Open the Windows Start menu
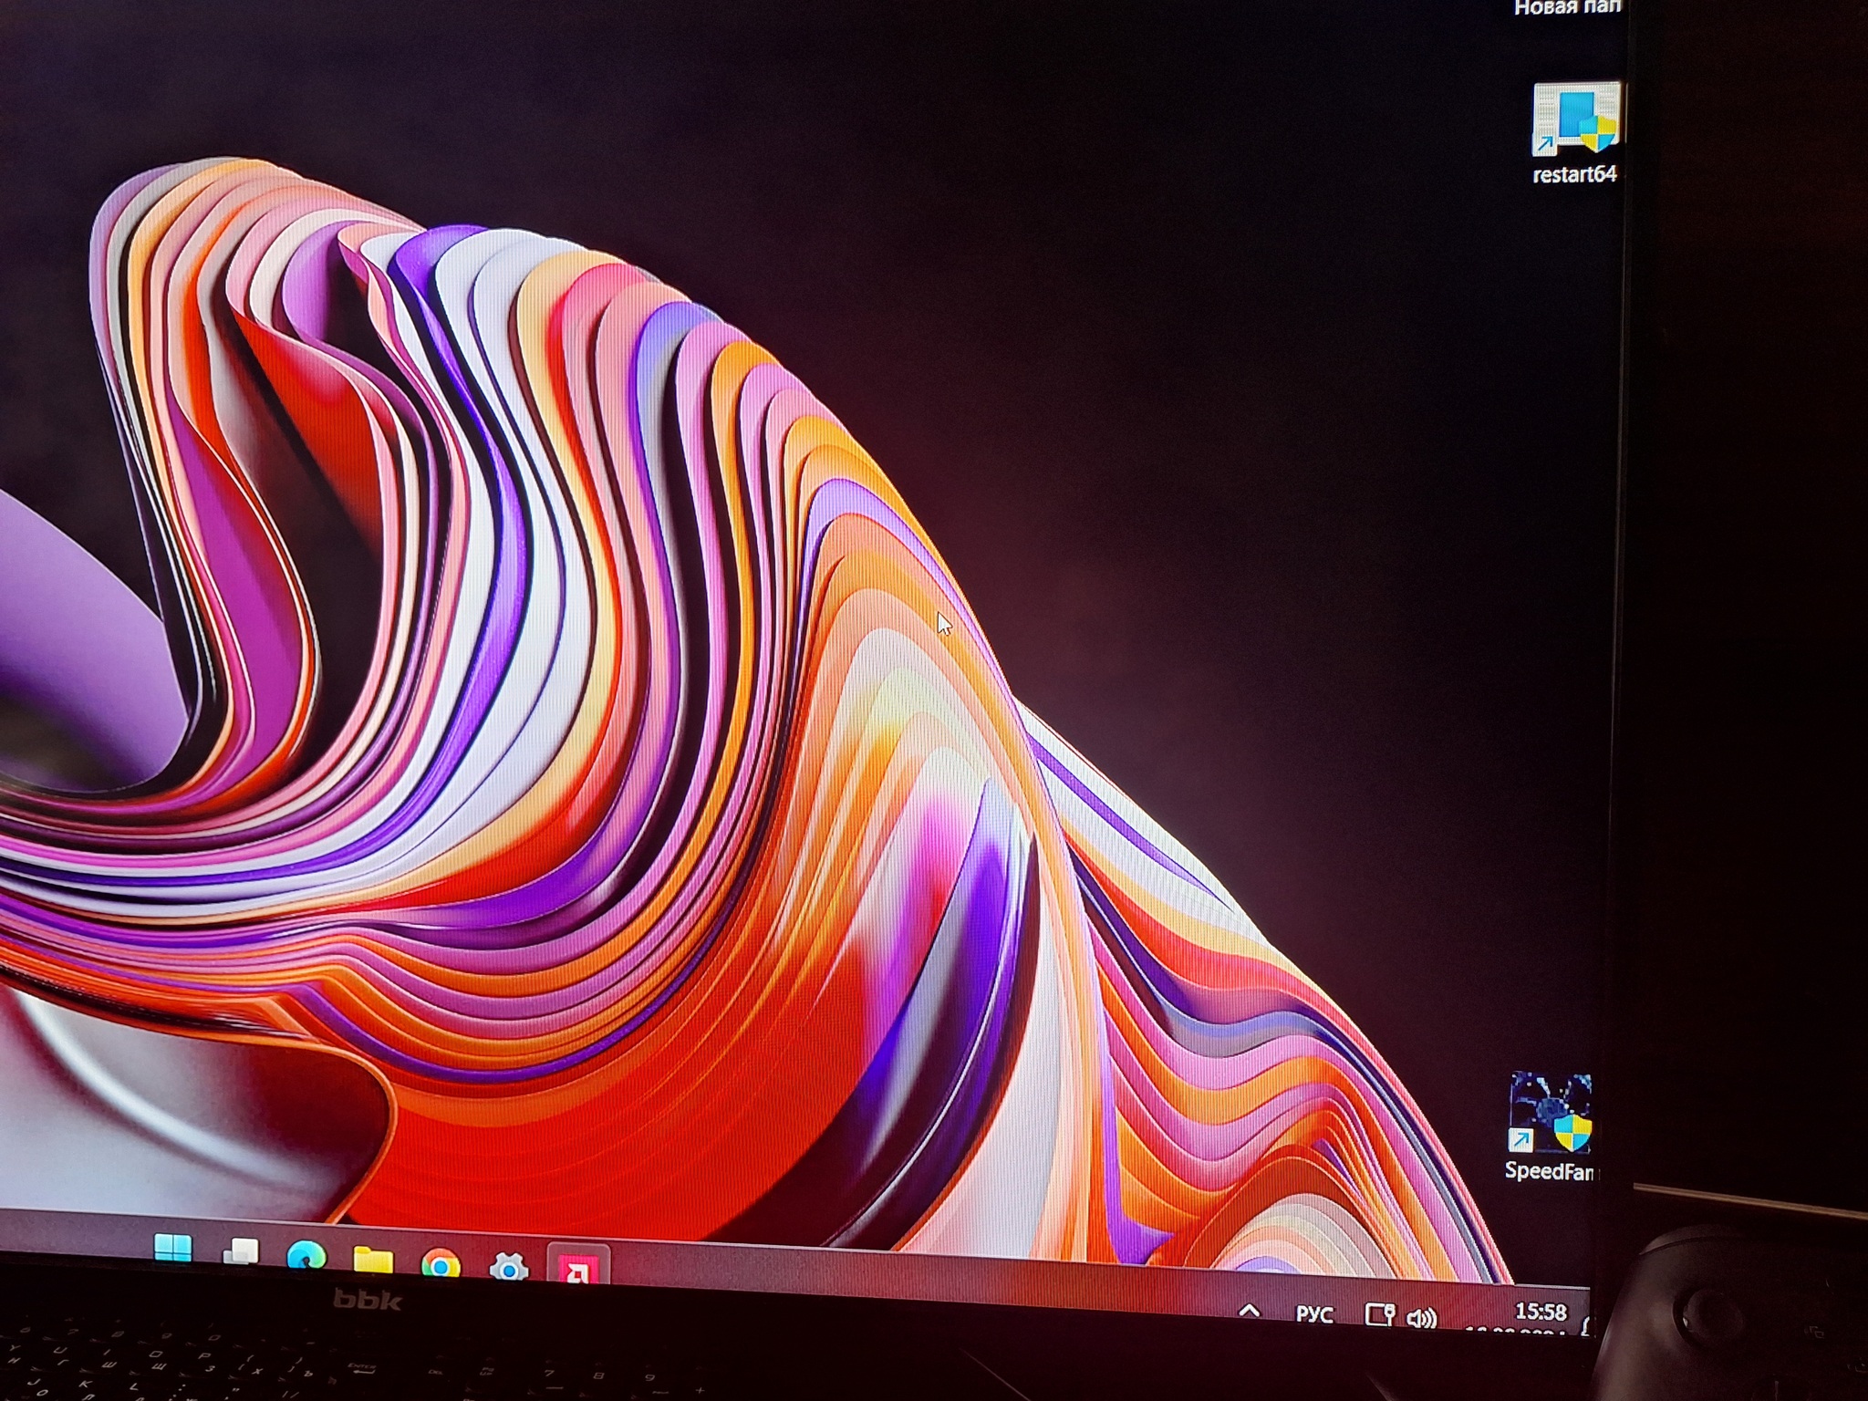The height and width of the screenshot is (1401, 1868). pyautogui.click(x=172, y=1248)
